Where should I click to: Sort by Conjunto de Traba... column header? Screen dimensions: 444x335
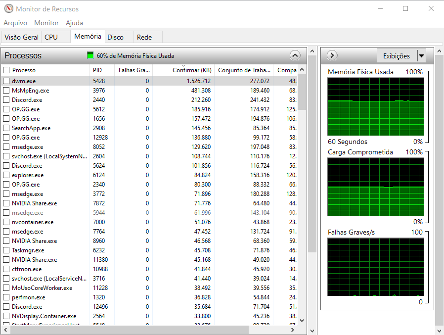coord(244,70)
